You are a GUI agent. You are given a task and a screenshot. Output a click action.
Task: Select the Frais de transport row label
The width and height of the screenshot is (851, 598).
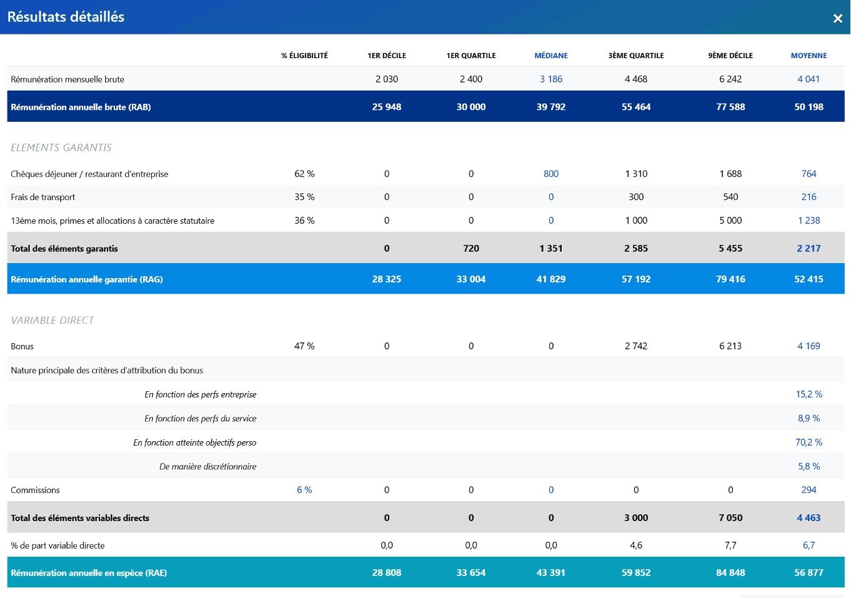[42, 197]
